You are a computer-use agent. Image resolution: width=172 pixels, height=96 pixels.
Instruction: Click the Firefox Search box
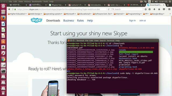(127, 9)
